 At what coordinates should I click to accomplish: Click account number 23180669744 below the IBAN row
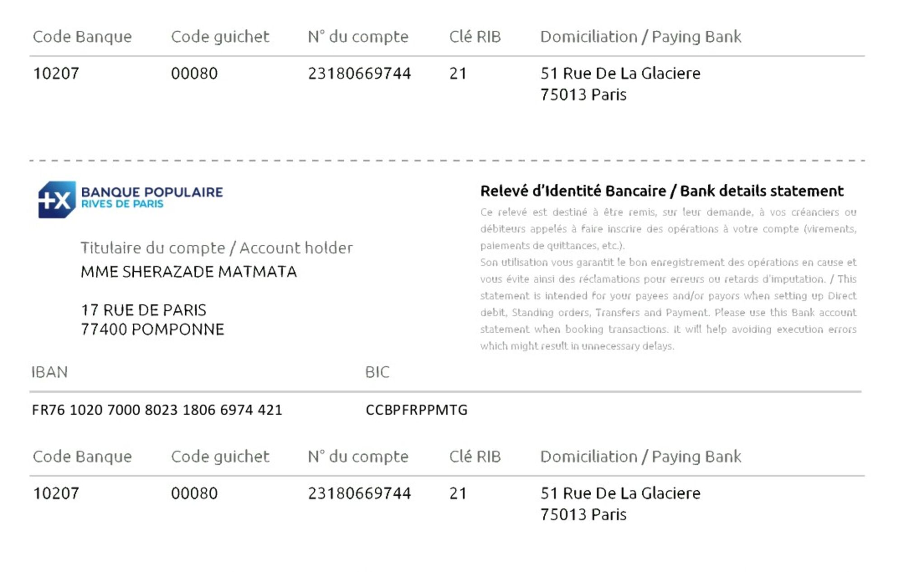tap(359, 493)
